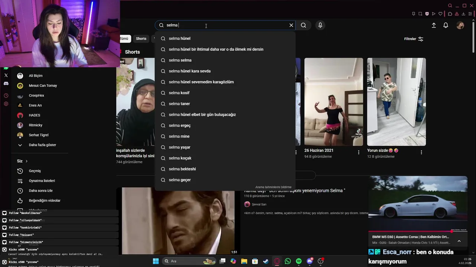Open Windows Start menu
This screenshot has width=476, height=267.
click(x=156, y=261)
